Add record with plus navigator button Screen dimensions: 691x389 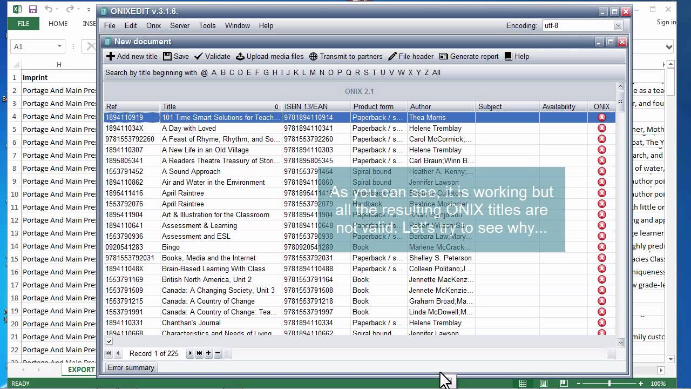coord(208,353)
